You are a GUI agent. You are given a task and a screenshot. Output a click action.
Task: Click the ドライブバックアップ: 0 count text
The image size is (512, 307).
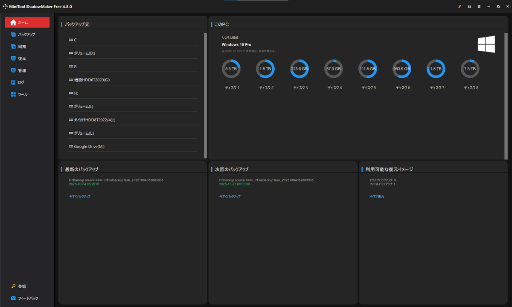pos(383,180)
